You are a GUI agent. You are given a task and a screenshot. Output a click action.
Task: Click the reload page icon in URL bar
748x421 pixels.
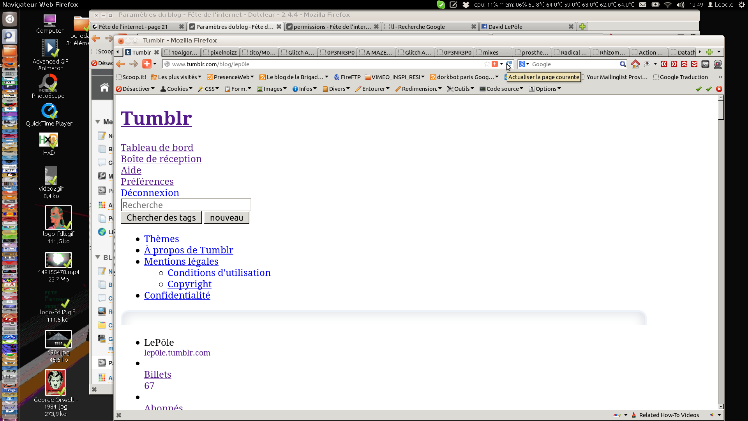[x=509, y=64]
